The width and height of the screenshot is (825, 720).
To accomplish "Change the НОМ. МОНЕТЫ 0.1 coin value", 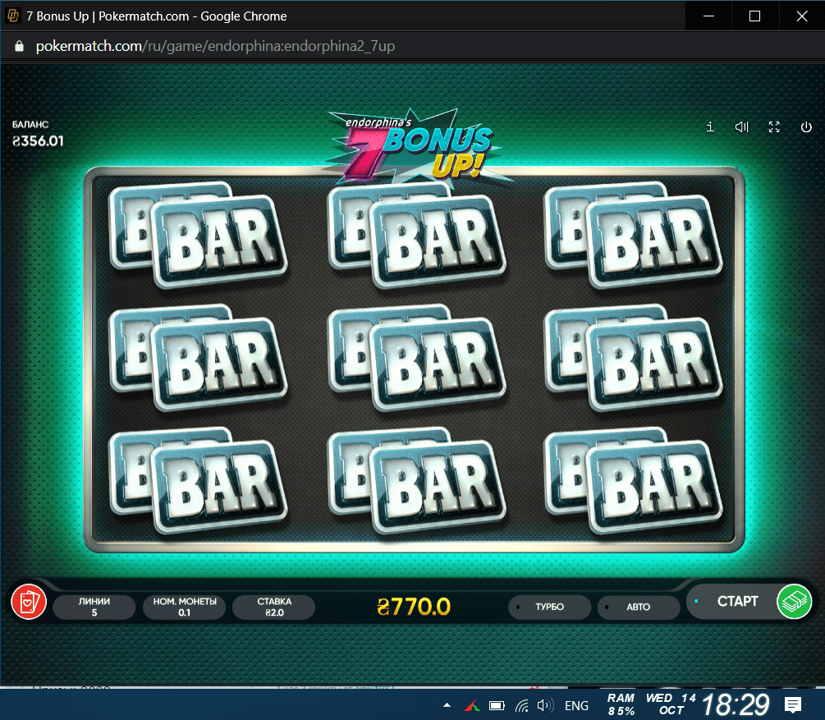I will [185, 607].
